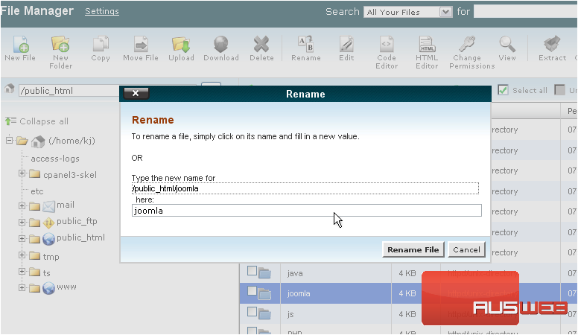Check the box for the java folder
The width and height of the screenshot is (578, 335).
253,272
